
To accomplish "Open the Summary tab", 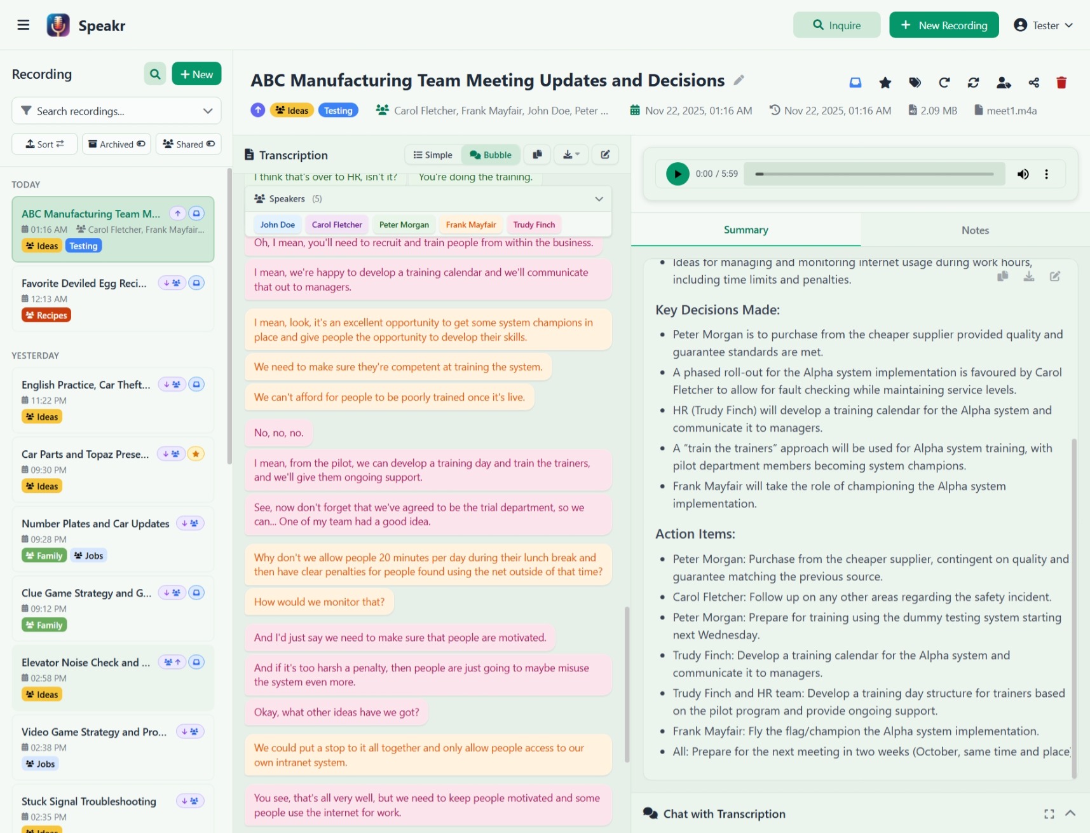I will tap(746, 230).
